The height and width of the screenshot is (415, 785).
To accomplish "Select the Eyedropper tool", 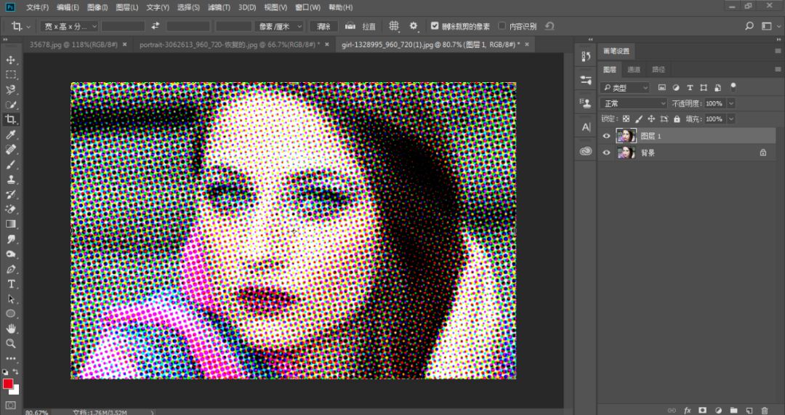I will [x=11, y=134].
